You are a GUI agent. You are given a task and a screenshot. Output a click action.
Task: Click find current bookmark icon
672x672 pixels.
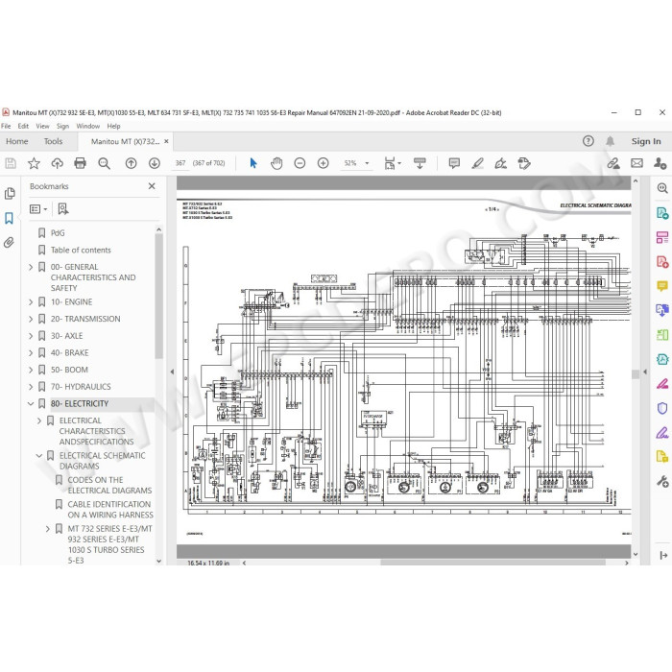(63, 208)
